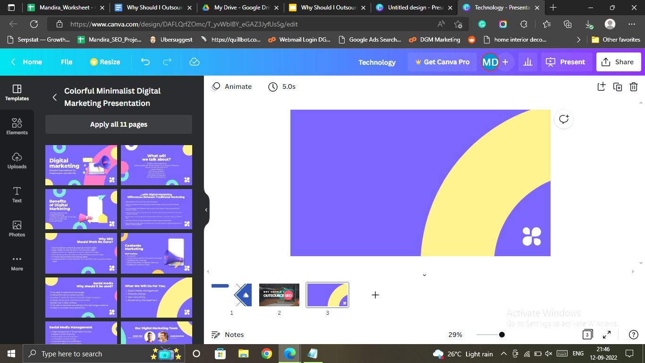
Task: Edit the Technology design title
Action: point(377,62)
